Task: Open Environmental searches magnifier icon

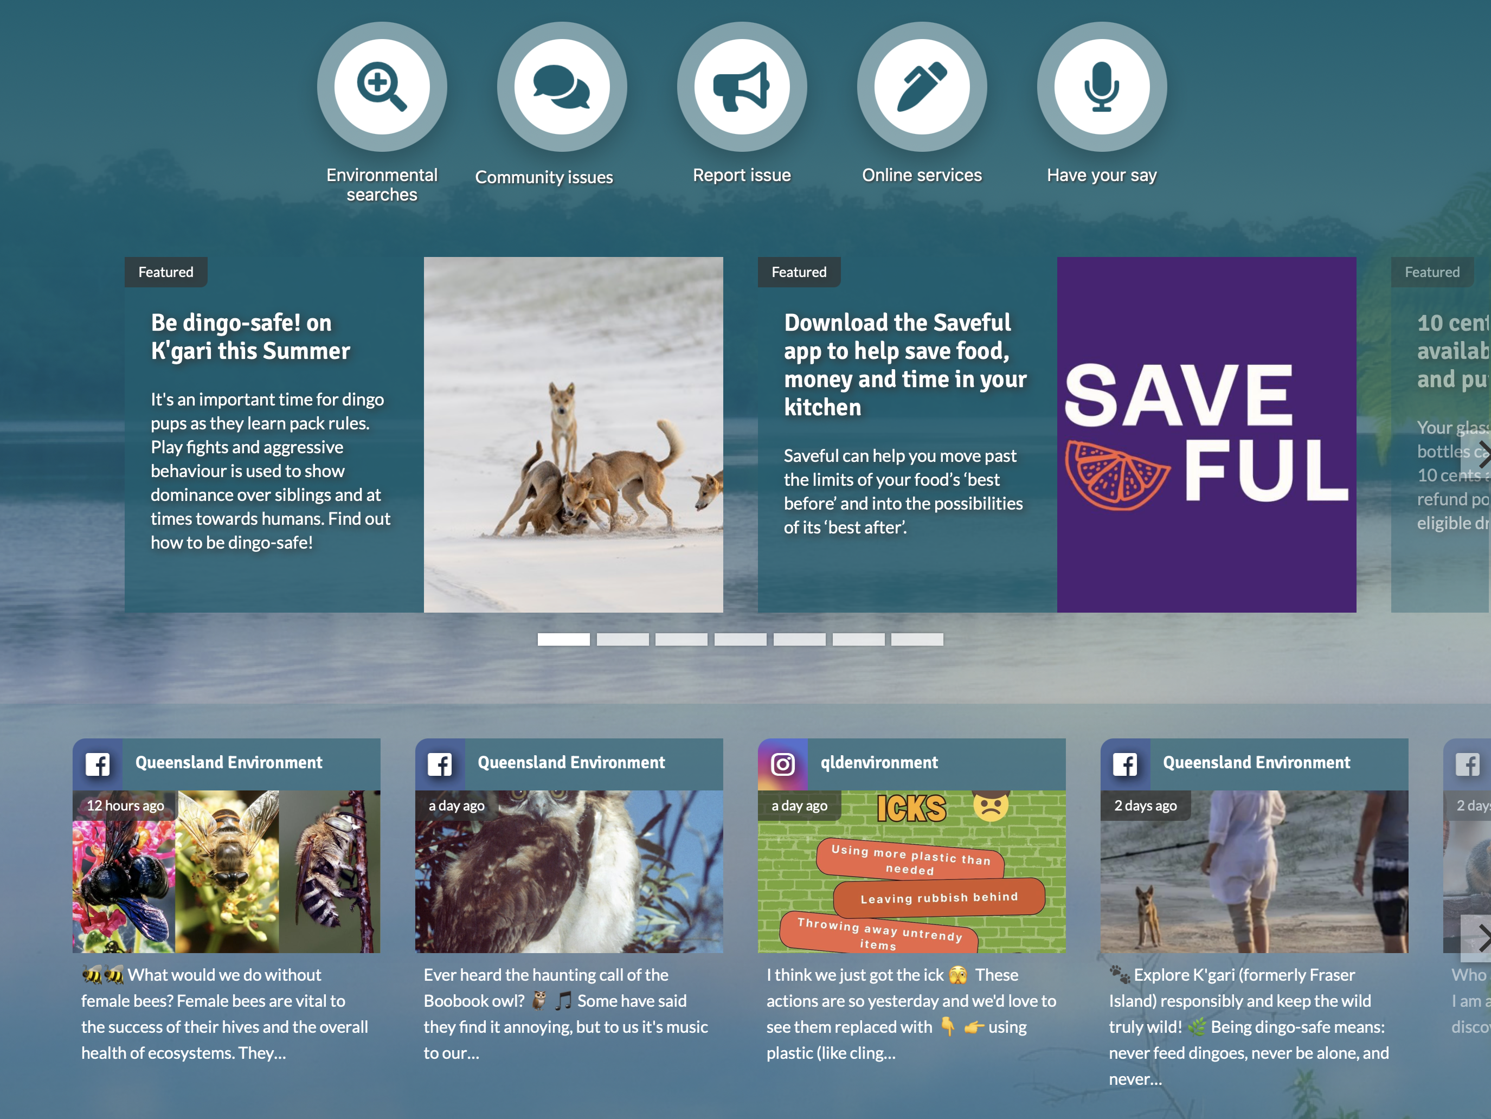Action: [382, 87]
